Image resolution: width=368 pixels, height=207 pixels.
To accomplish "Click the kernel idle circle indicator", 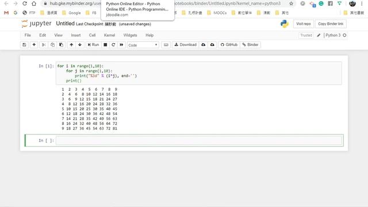I will tap(344, 35).
